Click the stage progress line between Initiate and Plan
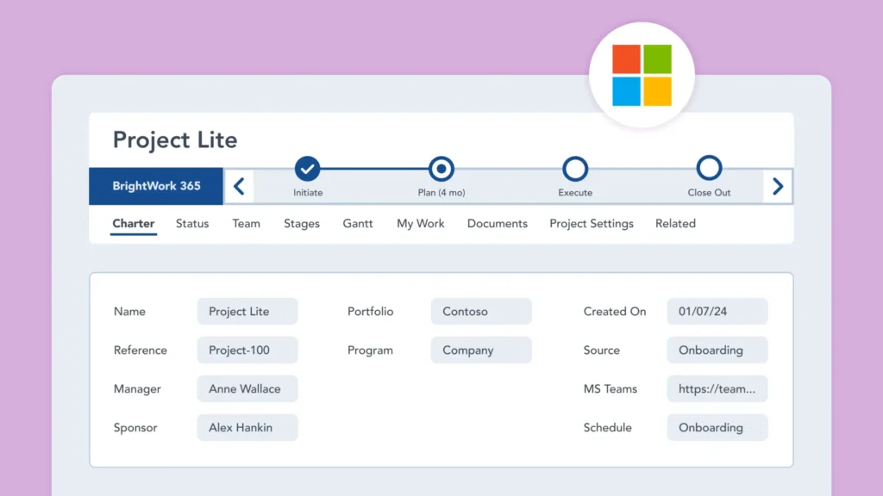 pyautogui.click(x=374, y=169)
